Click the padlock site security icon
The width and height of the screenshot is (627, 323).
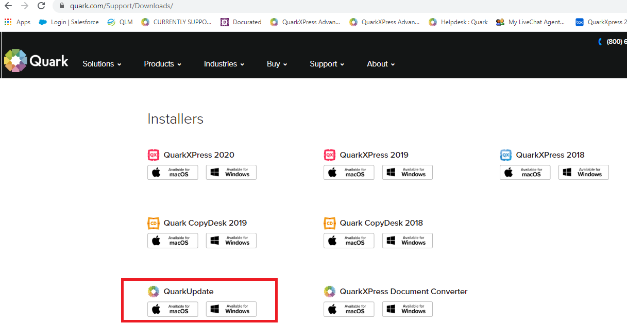tap(62, 6)
